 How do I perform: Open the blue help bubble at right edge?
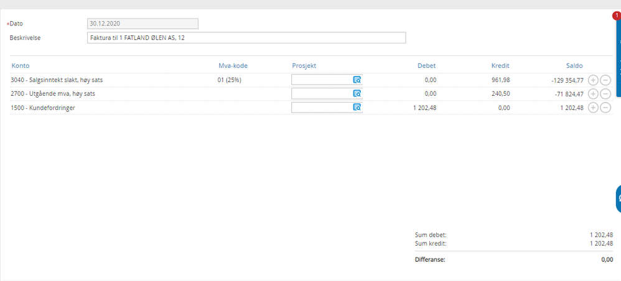[x=619, y=198]
